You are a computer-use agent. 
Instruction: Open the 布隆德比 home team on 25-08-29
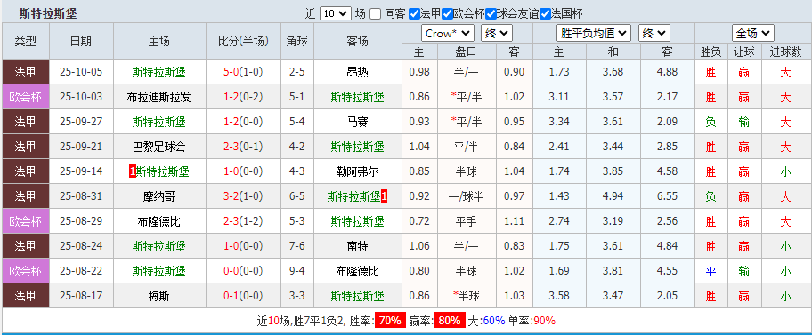click(159, 221)
